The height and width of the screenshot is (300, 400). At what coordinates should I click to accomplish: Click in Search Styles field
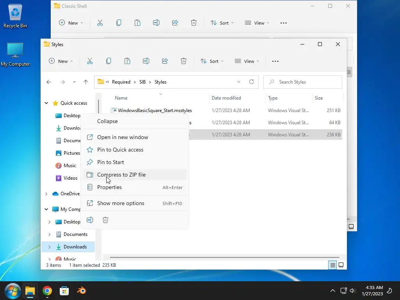click(303, 82)
